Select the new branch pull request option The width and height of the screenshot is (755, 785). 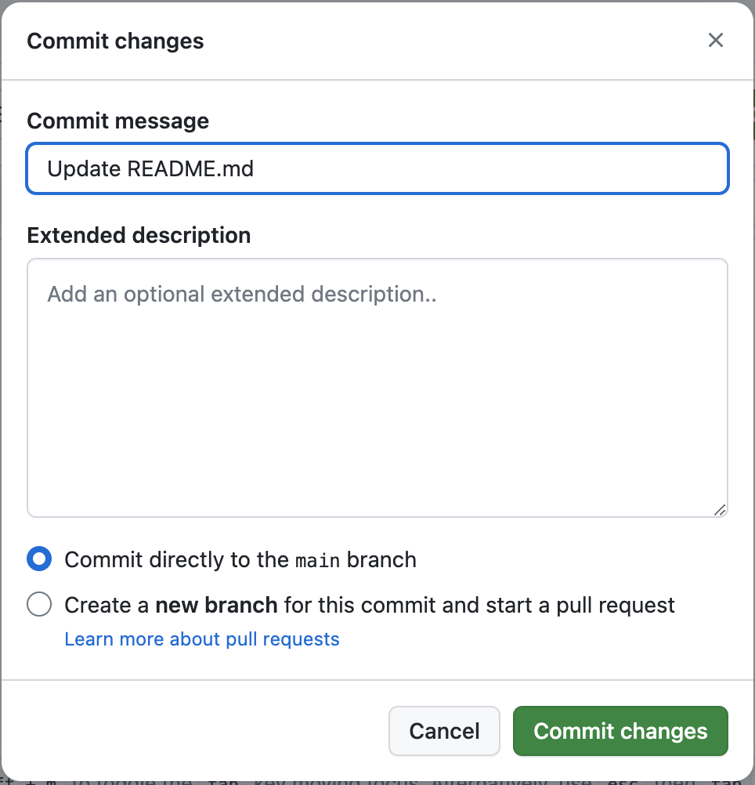point(38,604)
